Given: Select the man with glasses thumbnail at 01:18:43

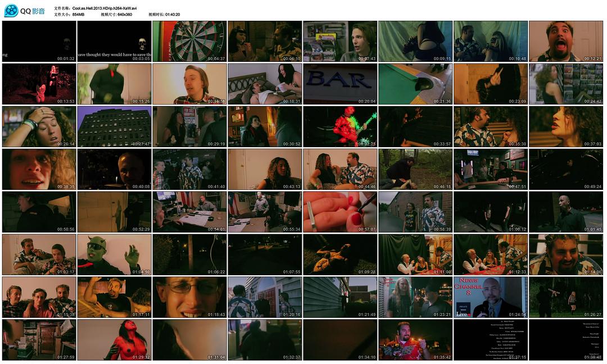Looking at the screenshot, I should (189, 297).
